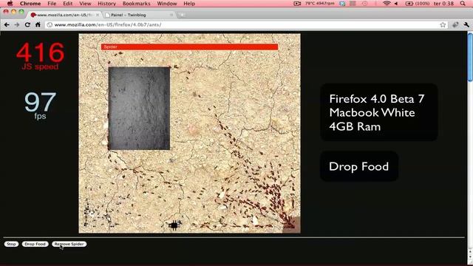Click the Time Machine clock icon

point(364,4)
